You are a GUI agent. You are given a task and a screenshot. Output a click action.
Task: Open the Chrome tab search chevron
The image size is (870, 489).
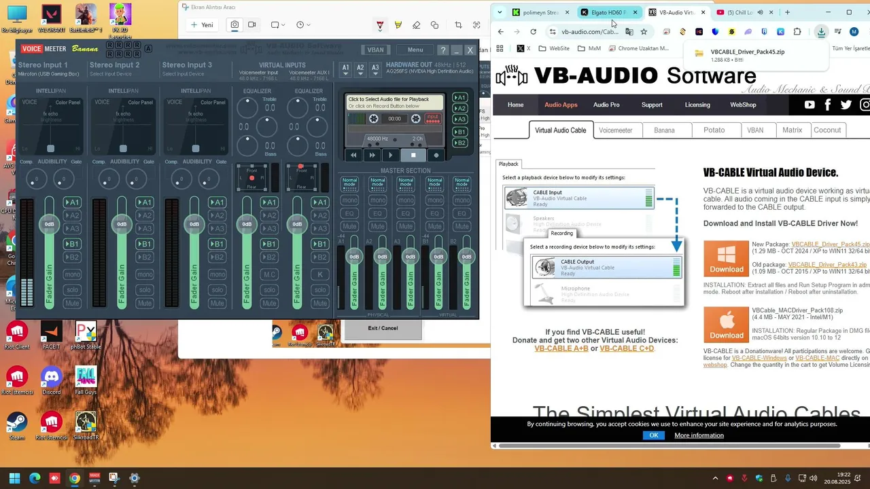[500, 12]
